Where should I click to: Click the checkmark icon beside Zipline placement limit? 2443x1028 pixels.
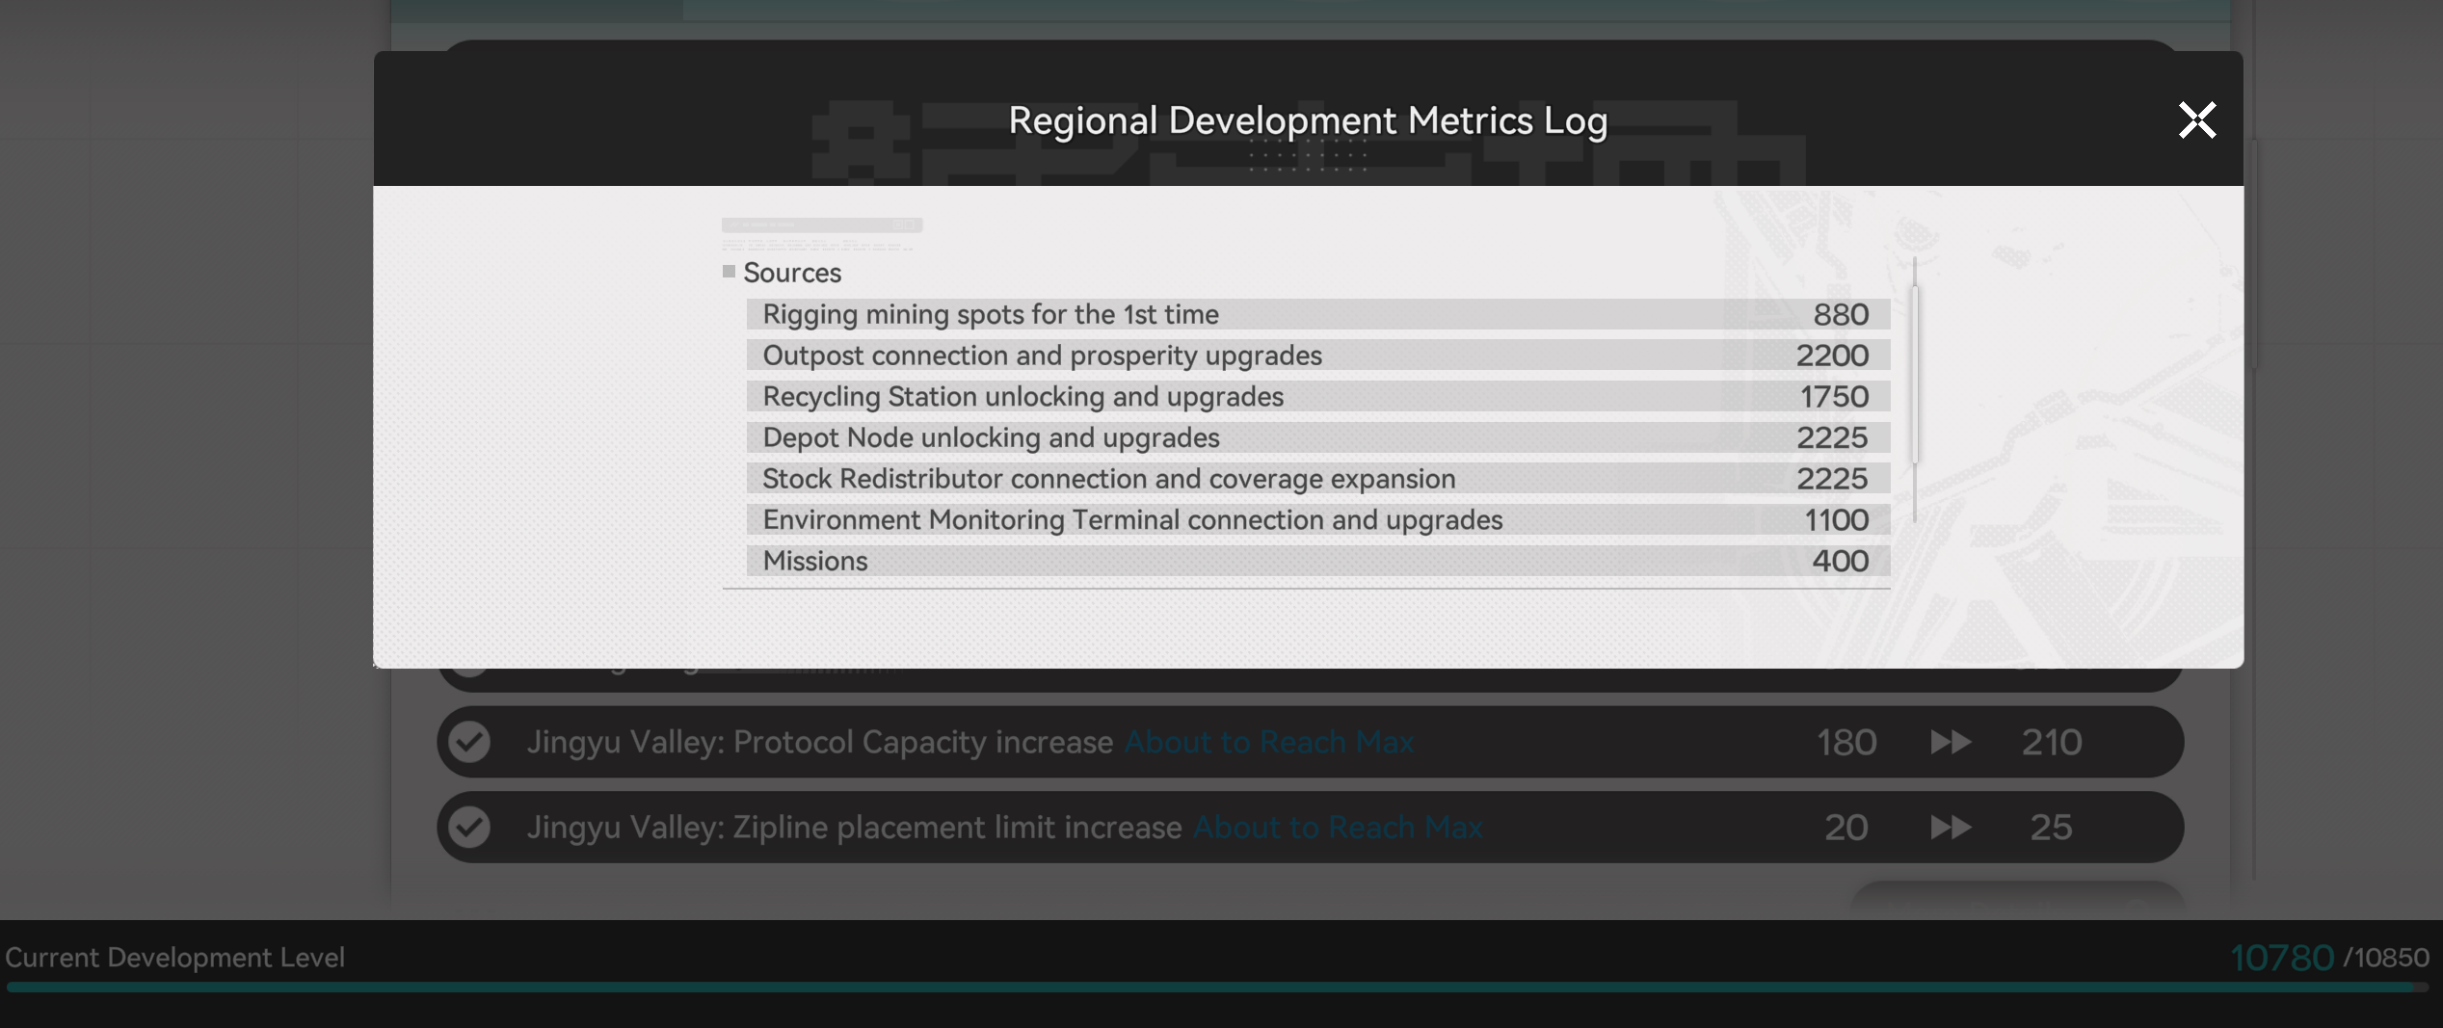[x=470, y=827]
